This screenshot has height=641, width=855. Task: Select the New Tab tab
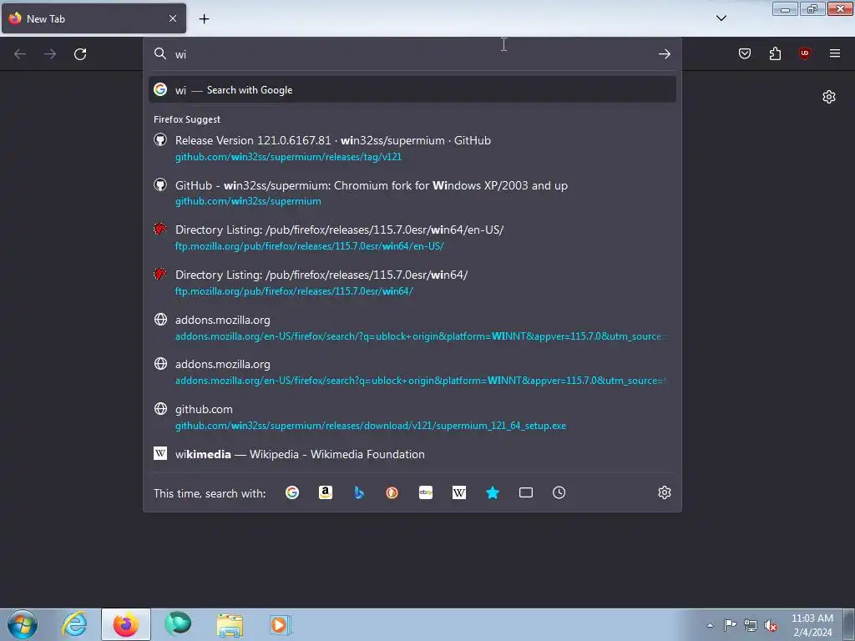click(94, 18)
